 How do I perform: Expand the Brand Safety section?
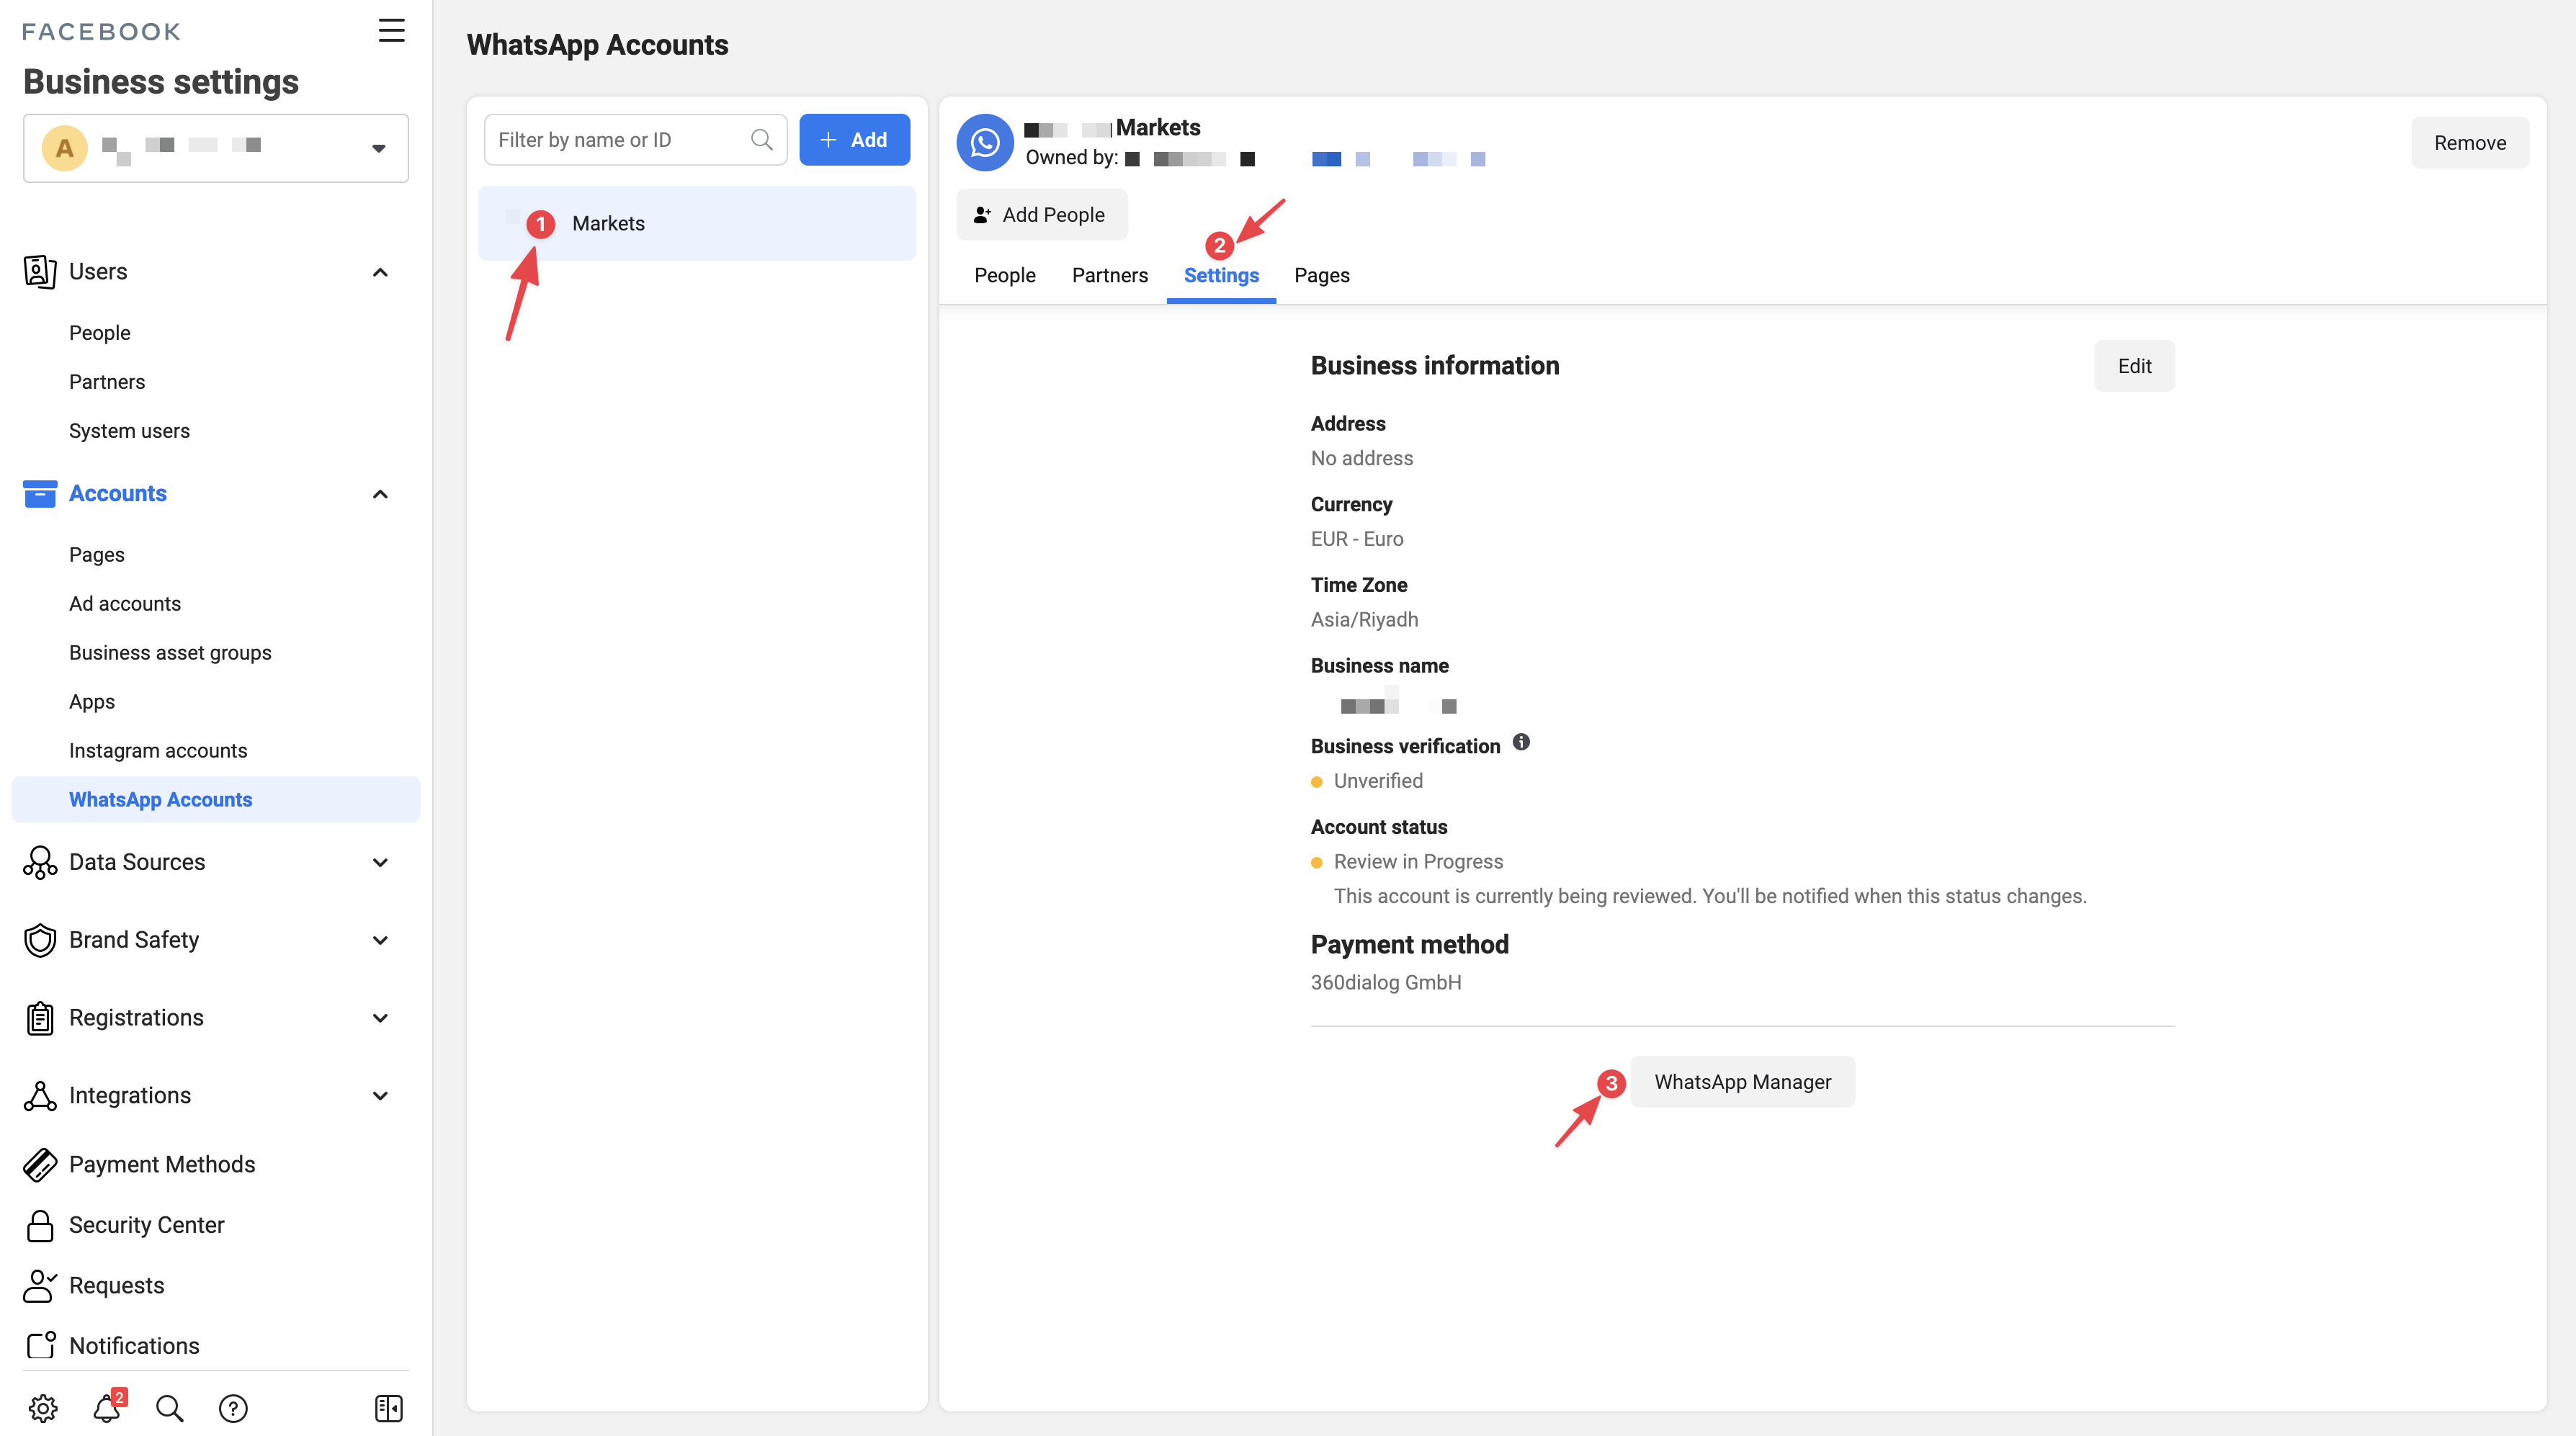[x=380, y=940]
